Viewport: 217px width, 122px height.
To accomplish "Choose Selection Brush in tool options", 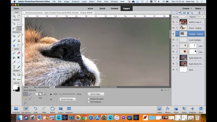I will (30, 94).
